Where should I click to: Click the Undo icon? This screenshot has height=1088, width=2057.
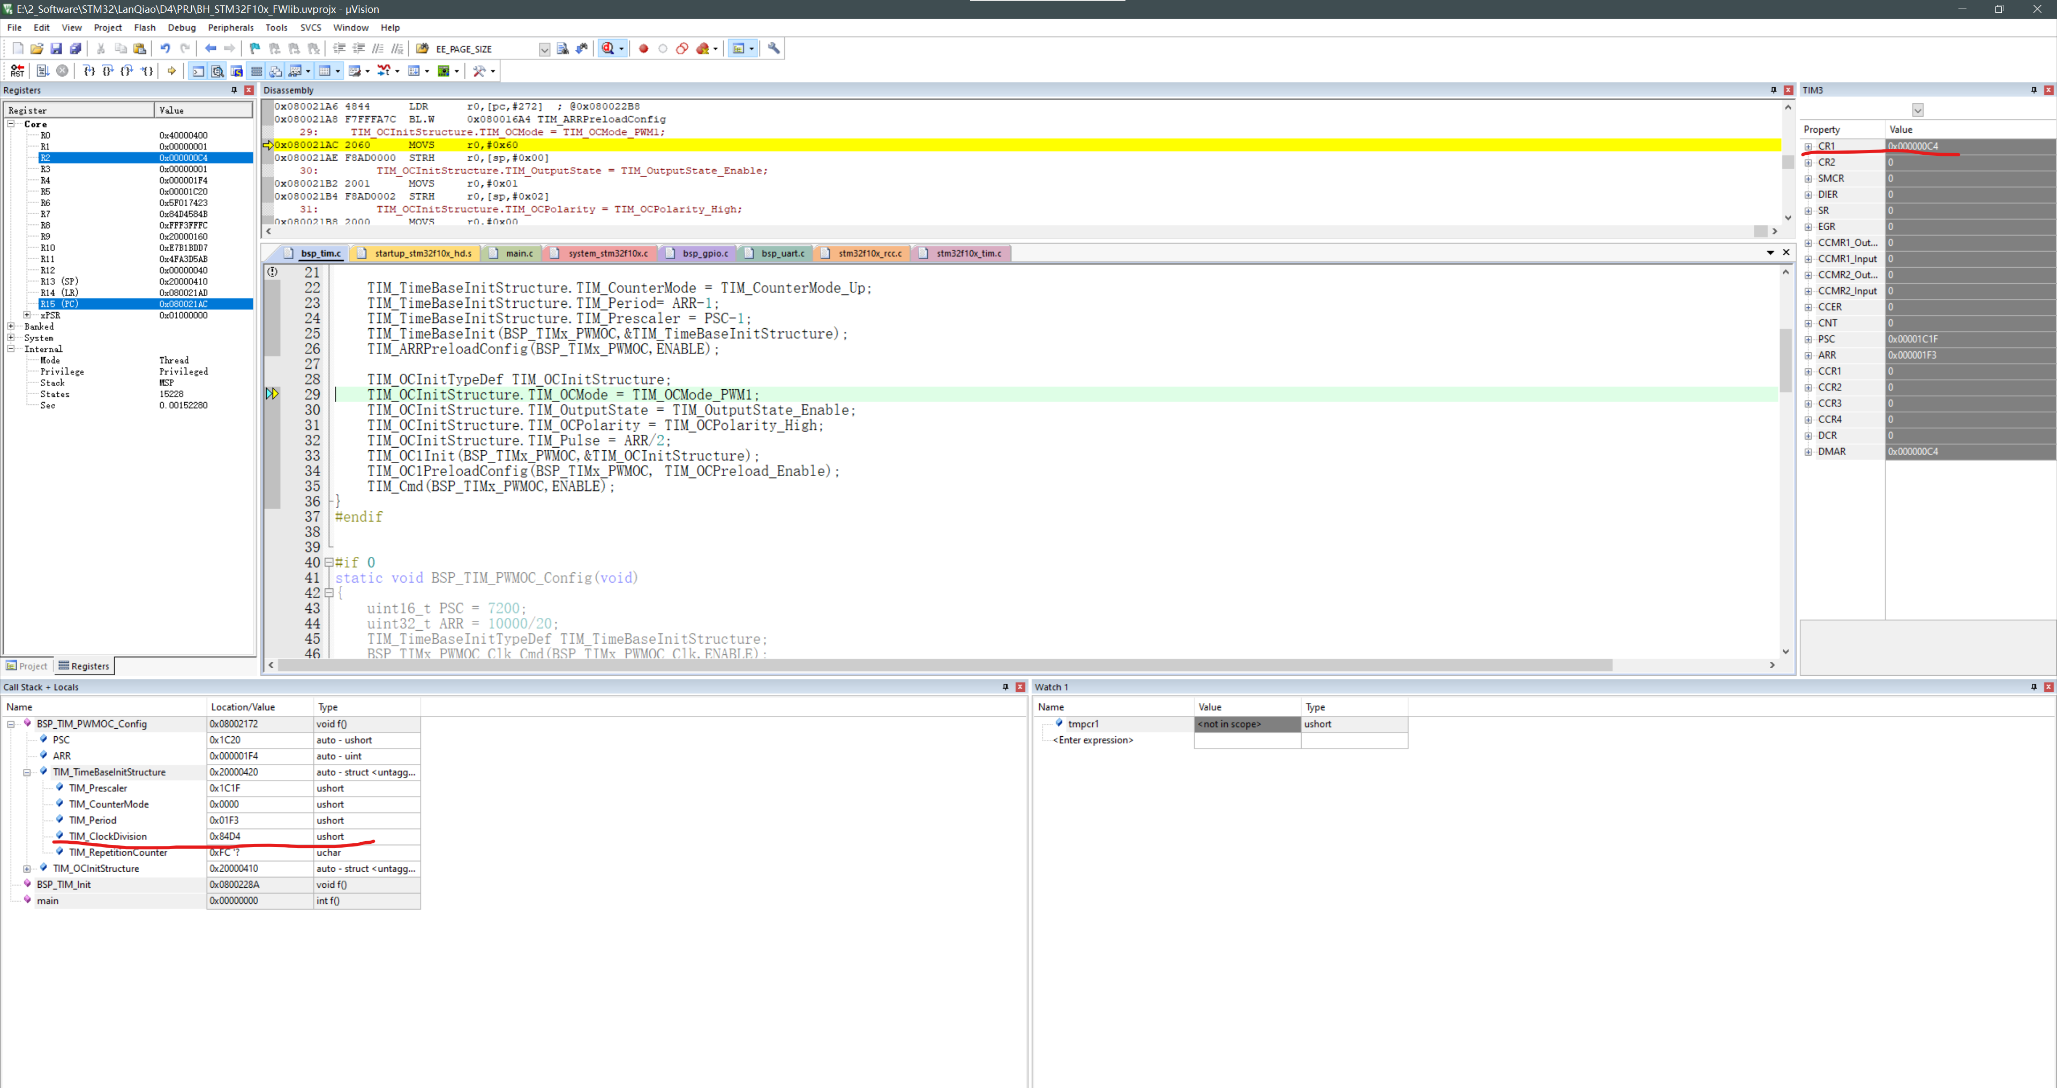click(166, 49)
